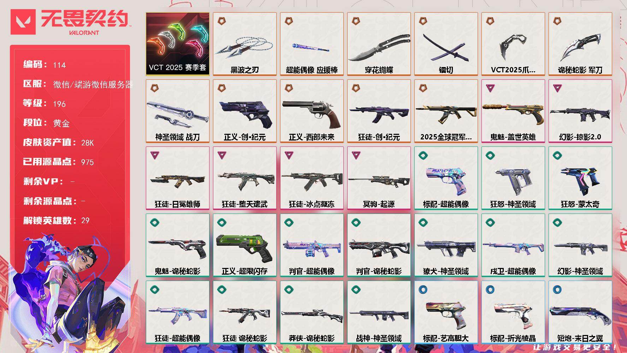
Task: Click the blue ring badge on 标配-艺高胆大
Action: [x=423, y=290]
